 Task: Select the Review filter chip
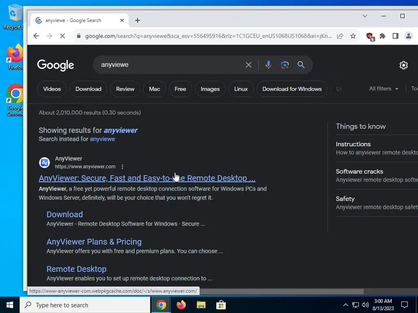coord(125,89)
